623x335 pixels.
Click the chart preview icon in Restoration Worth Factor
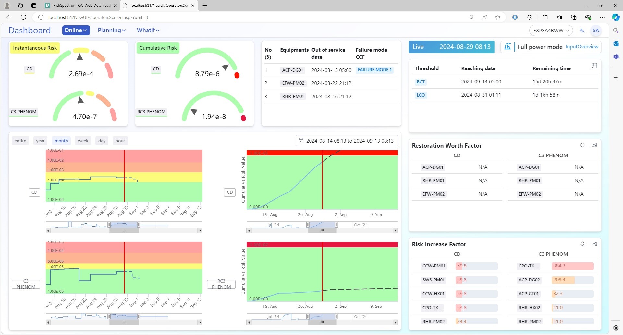click(594, 145)
